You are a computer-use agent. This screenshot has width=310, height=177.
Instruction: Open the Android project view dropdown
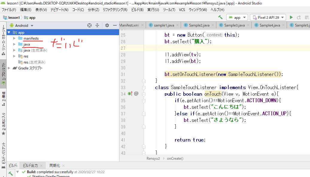[22, 26]
